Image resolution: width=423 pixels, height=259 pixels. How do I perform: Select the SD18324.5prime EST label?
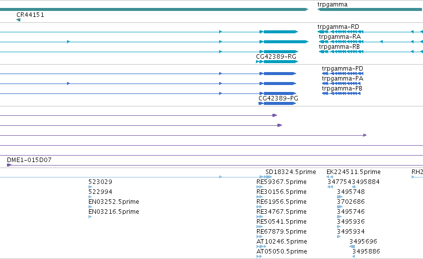pyautogui.click(x=291, y=172)
